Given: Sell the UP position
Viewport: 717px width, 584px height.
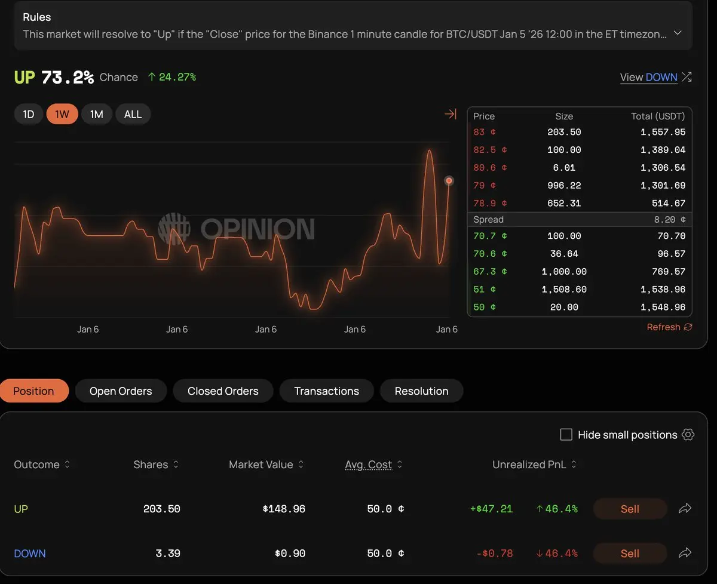Looking at the screenshot, I should click(x=630, y=509).
